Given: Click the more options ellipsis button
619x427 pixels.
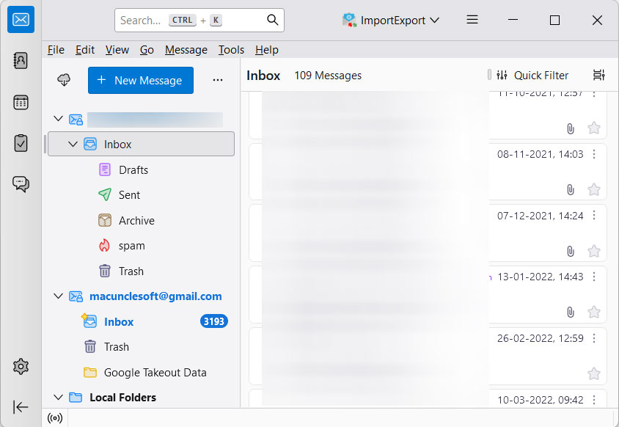Looking at the screenshot, I should (217, 80).
